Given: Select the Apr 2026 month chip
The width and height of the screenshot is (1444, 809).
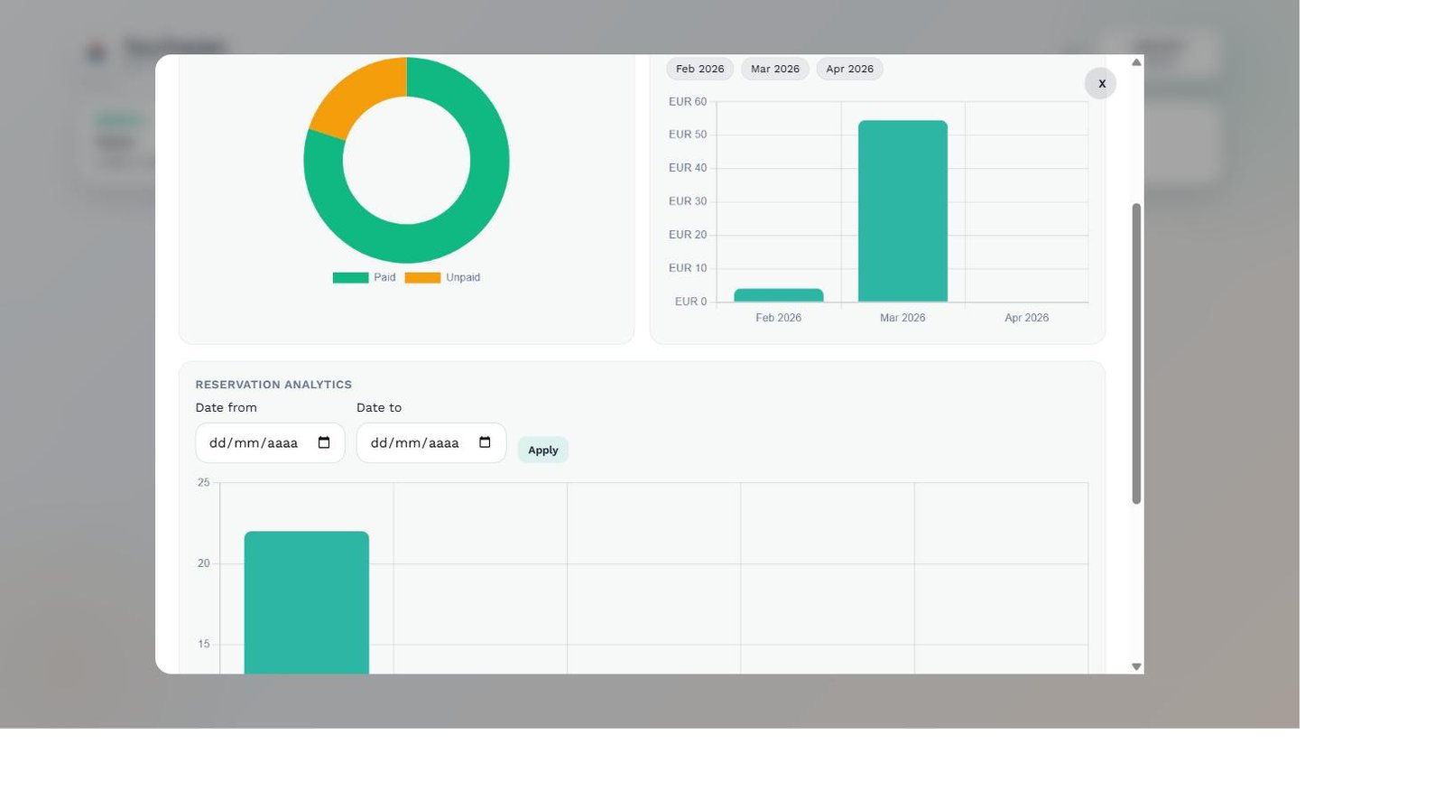Looking at the screenshot, I should 849,69.
